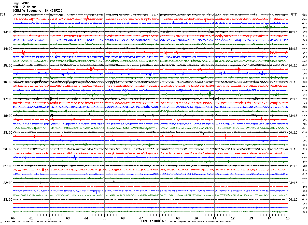The height and width of the screenshot is (225, 308).
Task: Click minute 10 on the time axis
Action: coord(196,218)
